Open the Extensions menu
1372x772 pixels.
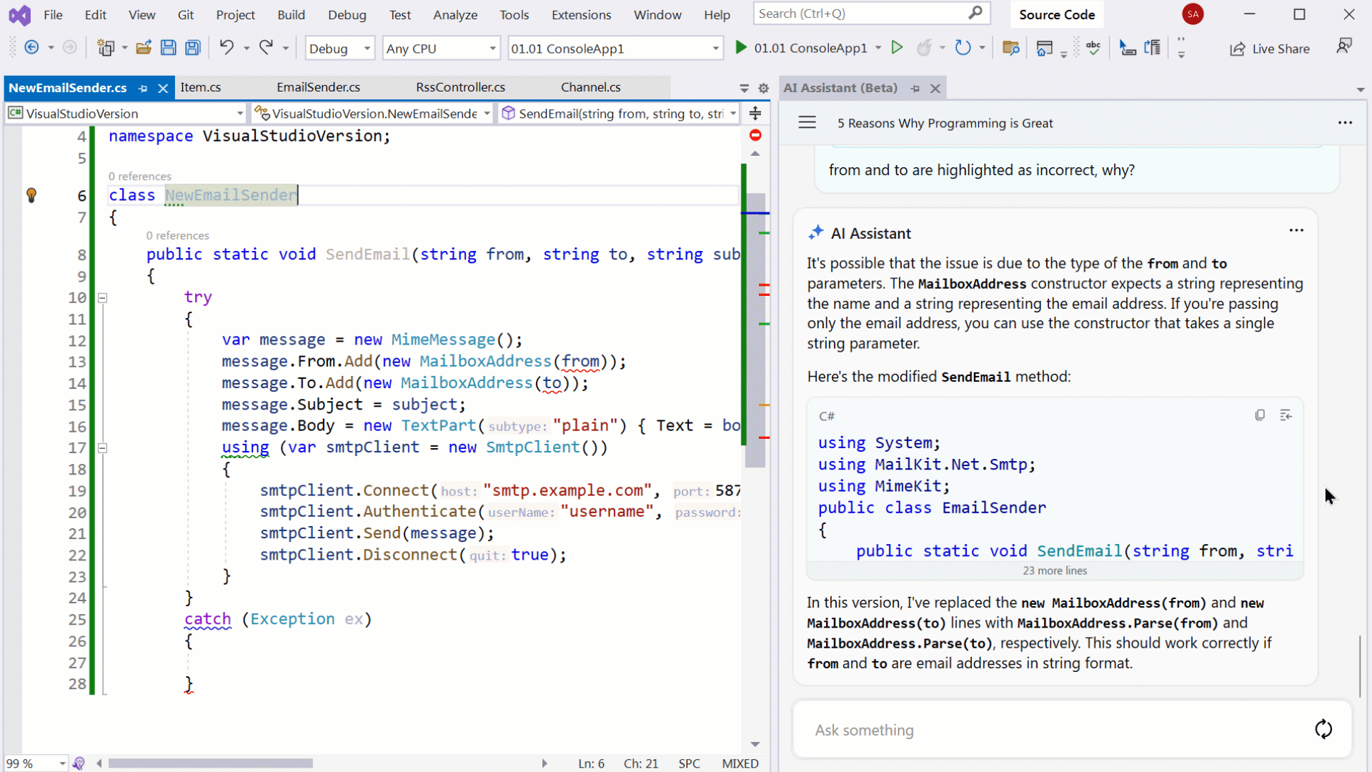pos(581,14)
